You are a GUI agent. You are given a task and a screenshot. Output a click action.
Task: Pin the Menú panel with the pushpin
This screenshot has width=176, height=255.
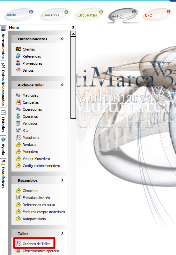click(x=73, y=28)
